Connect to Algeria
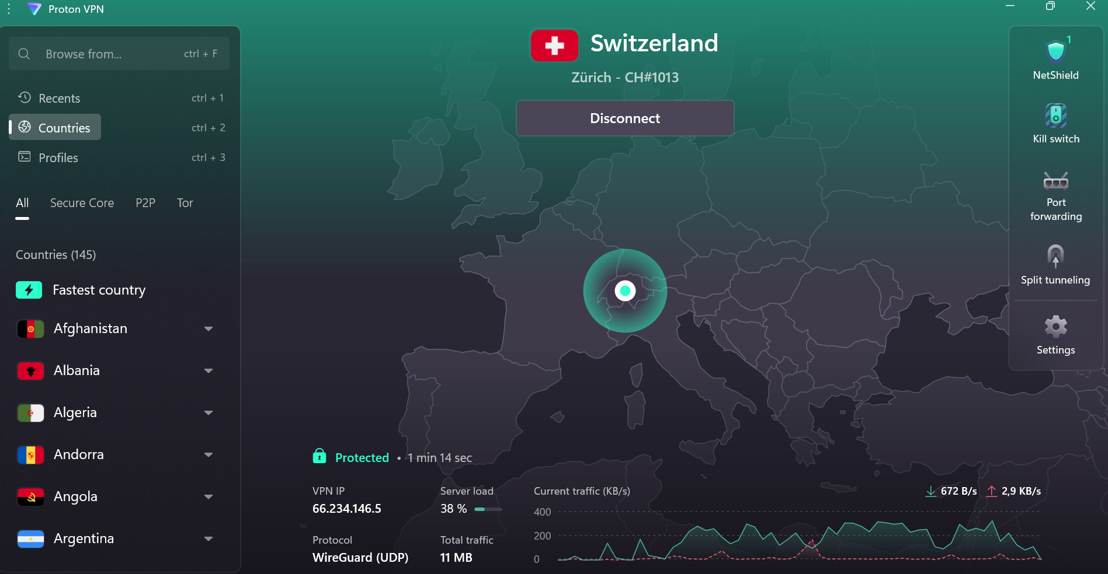 75,412
